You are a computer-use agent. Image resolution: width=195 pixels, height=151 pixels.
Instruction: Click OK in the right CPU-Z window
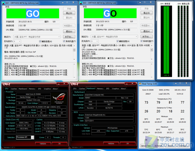pyautogui.click(x=128, y=144)
